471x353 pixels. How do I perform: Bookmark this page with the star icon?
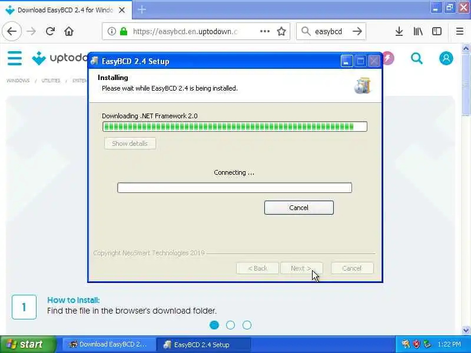[281, 31]
